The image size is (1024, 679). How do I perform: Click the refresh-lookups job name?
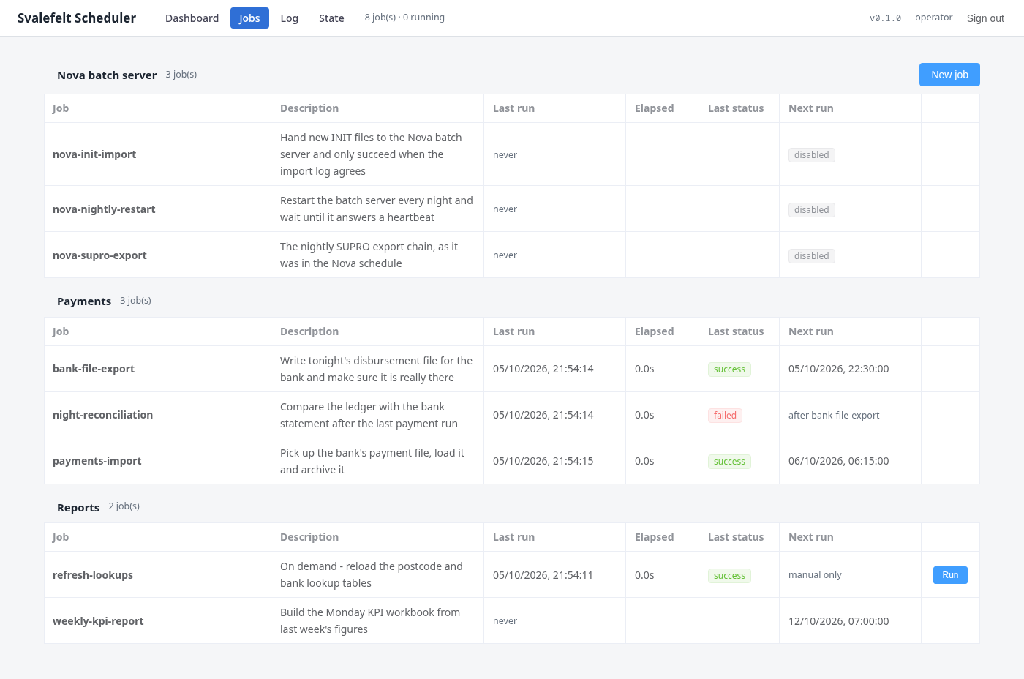(93, 575)
